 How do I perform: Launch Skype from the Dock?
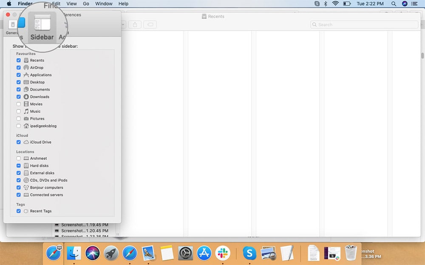tap(249, 254)
